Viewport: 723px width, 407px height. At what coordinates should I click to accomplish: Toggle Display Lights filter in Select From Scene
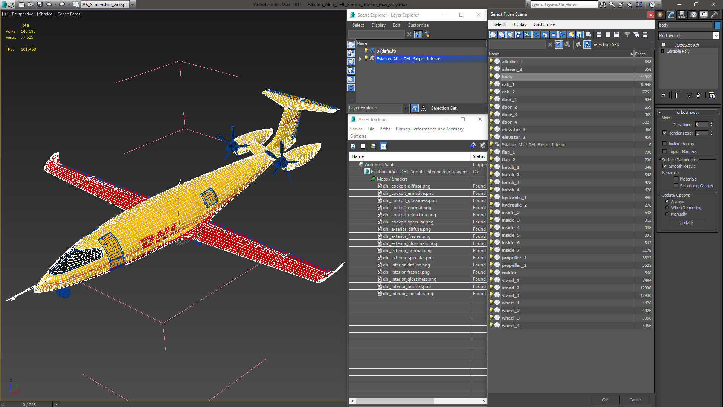[510, 35]
